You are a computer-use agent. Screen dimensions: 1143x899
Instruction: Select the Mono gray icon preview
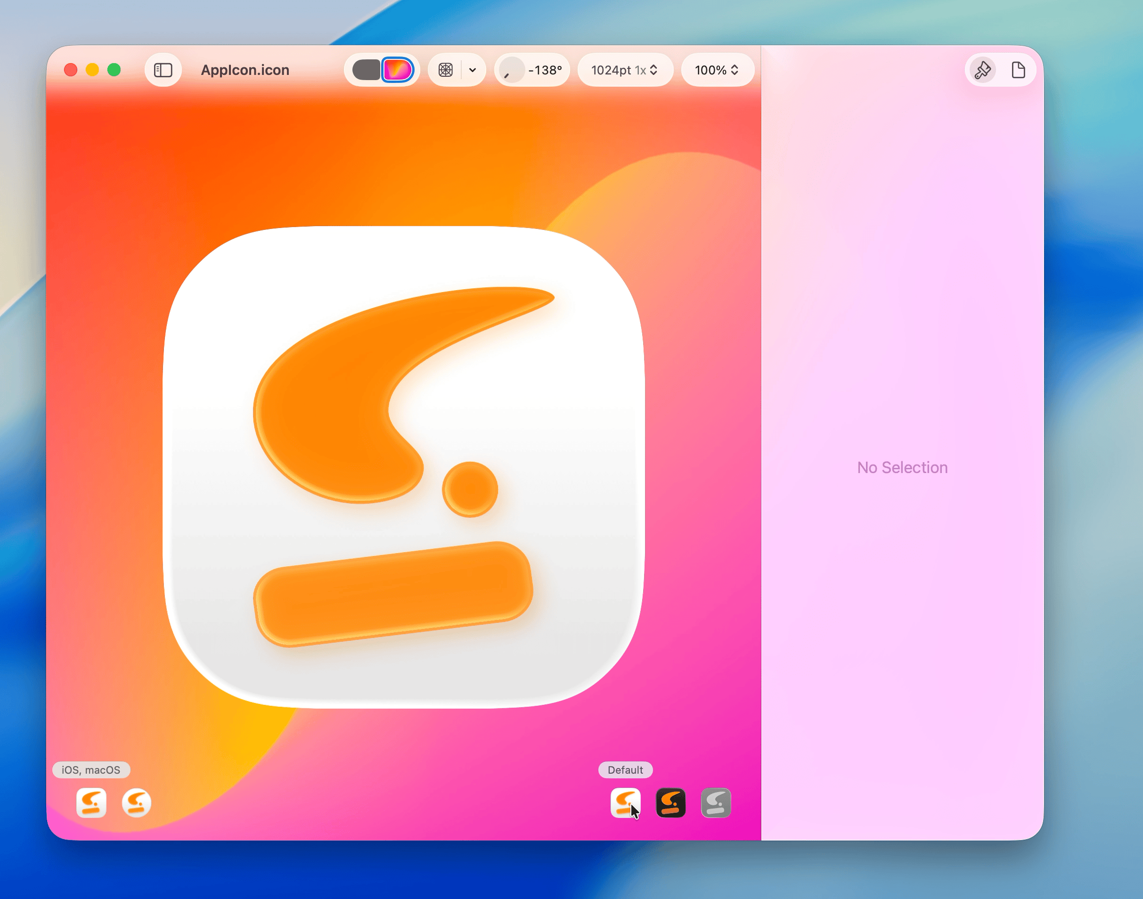pyautogui.click(x=716, y=803)
